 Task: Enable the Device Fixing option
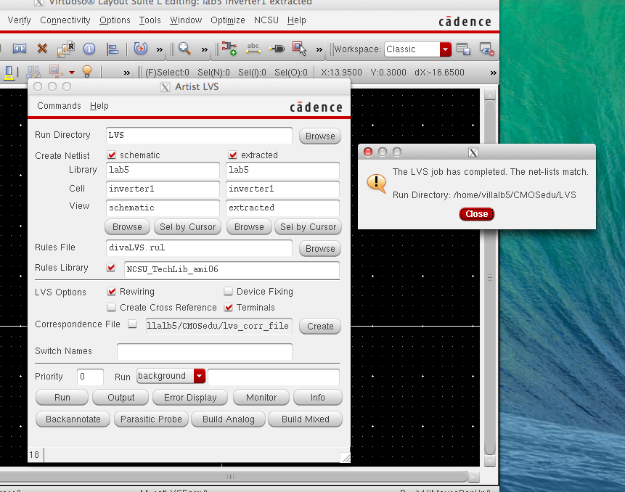point(229,292)
